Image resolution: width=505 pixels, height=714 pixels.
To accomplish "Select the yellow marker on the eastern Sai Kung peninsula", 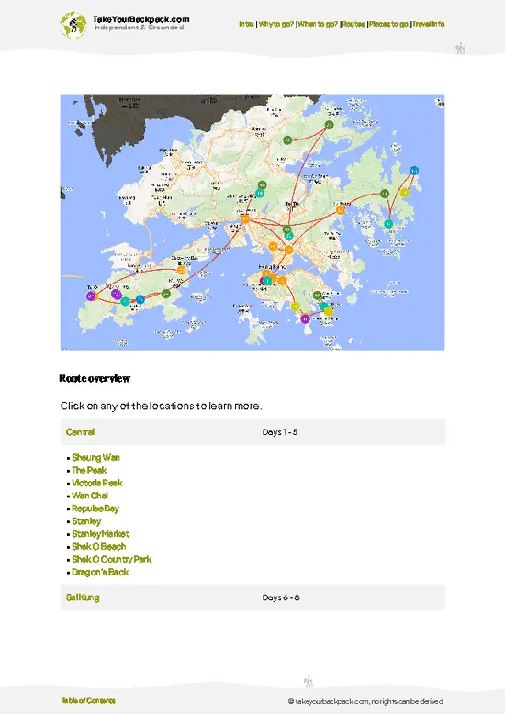I will (x=405, y=193).
